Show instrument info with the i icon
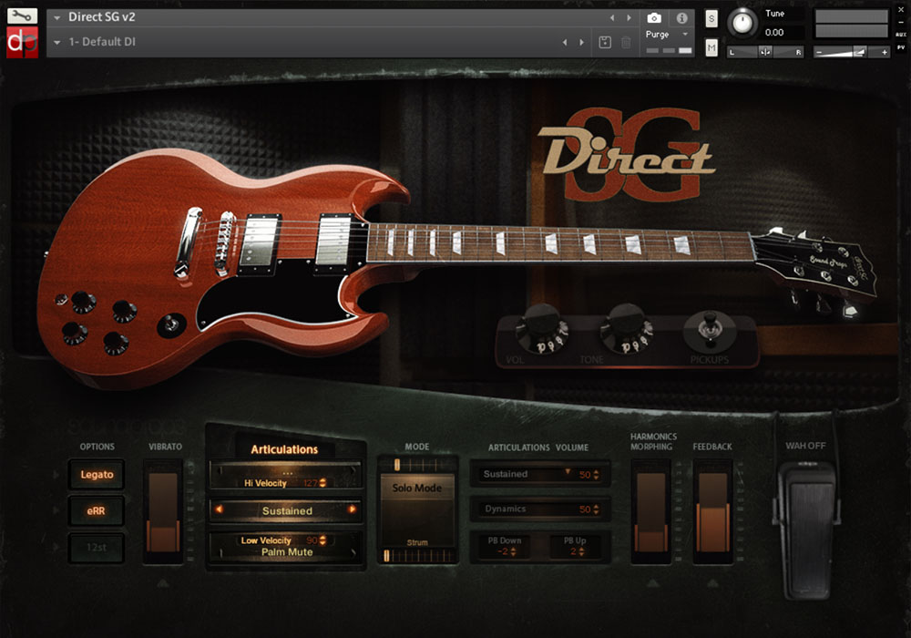Image resolution: width=911 pixels, height=638 pixels. pos(682,18)
